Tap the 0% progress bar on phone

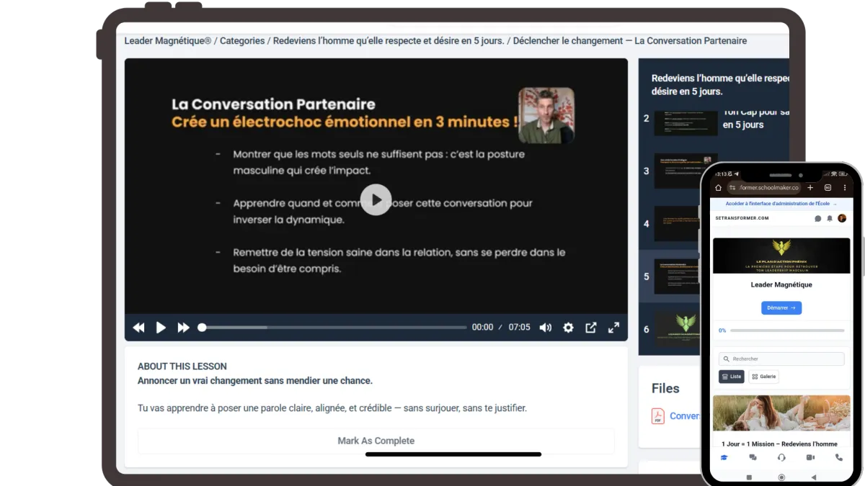(787, 330)
